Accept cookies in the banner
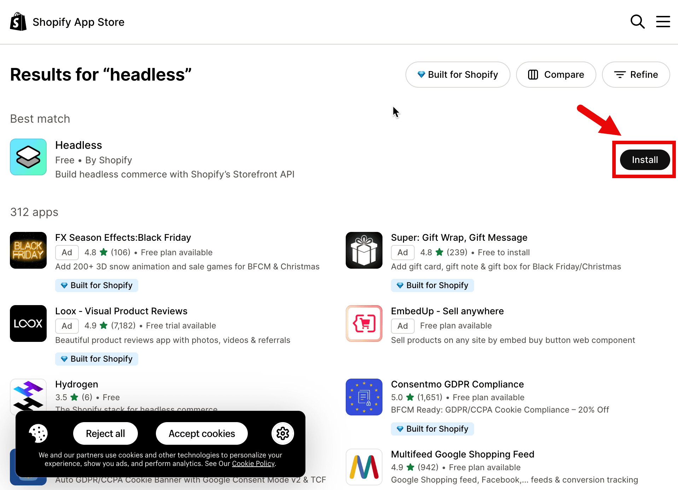678x490 pixels. click(x=201, y=433)
